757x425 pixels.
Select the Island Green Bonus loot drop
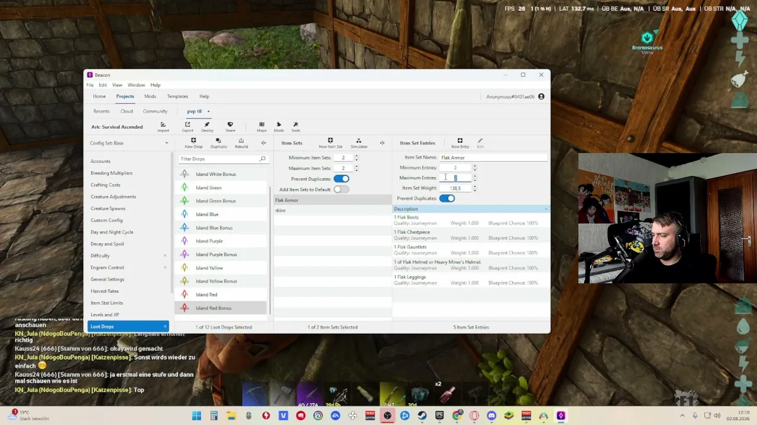point(221,201)
